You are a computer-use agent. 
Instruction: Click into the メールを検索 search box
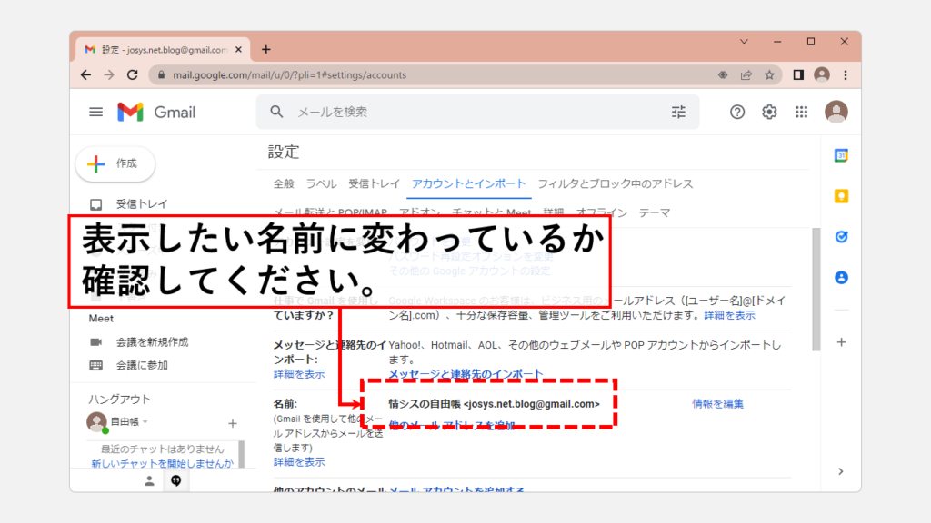(473, 112)
